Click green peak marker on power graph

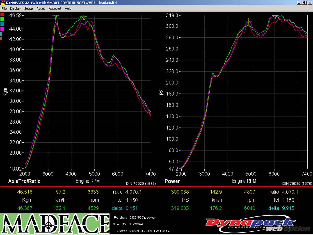click(275, 16)
